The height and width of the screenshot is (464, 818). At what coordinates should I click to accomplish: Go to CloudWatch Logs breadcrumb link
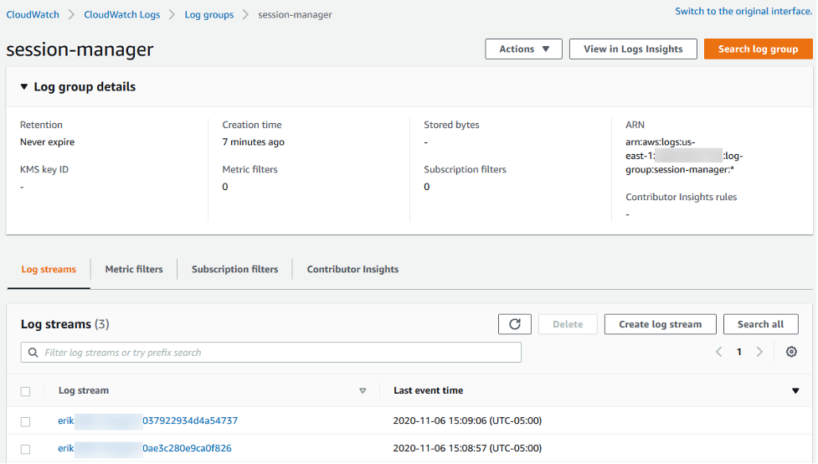click(122, 14)
